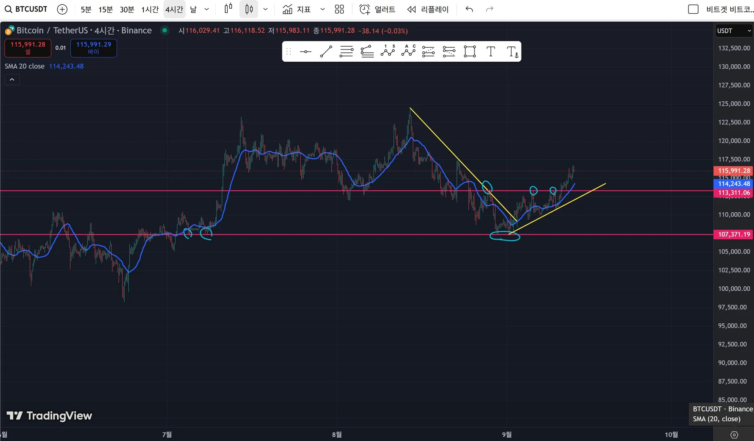The width and height of the screenshot is (754, 441).
Task: Click the red 115,991.28 sell button
Action: (x=28, y=48)
